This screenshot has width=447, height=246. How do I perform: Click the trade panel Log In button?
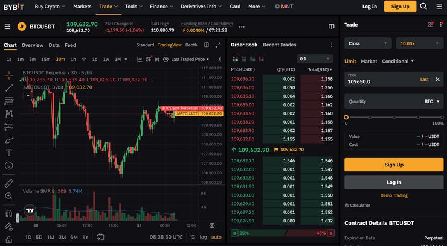point(394,182)
